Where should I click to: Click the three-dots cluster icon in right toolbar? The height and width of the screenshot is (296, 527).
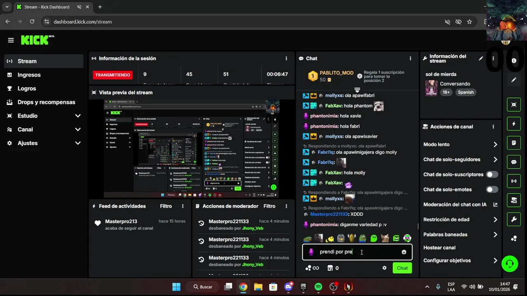coord(514,238)
